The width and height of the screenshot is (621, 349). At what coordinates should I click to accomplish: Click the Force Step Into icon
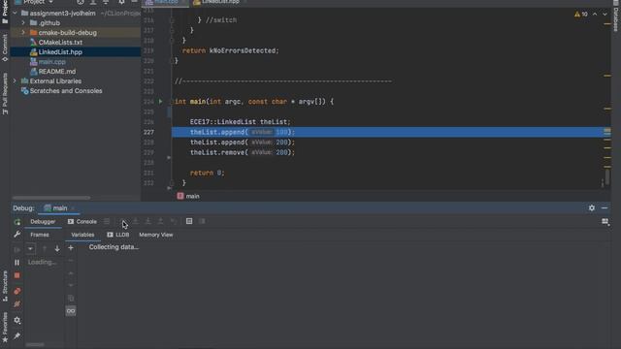point(147,221)
